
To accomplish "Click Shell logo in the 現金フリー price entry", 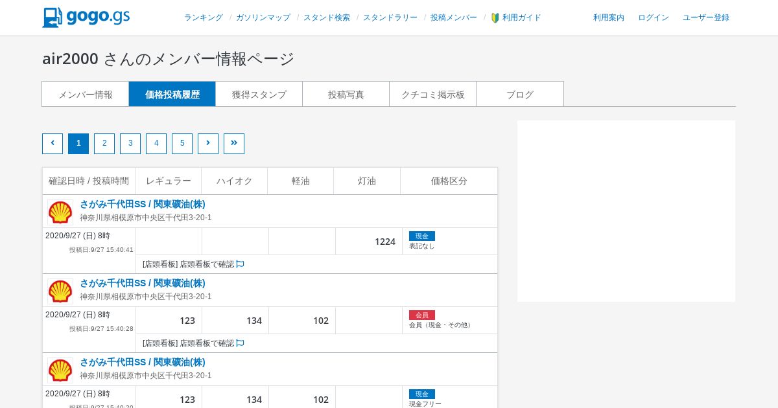I will pos(60,370).
